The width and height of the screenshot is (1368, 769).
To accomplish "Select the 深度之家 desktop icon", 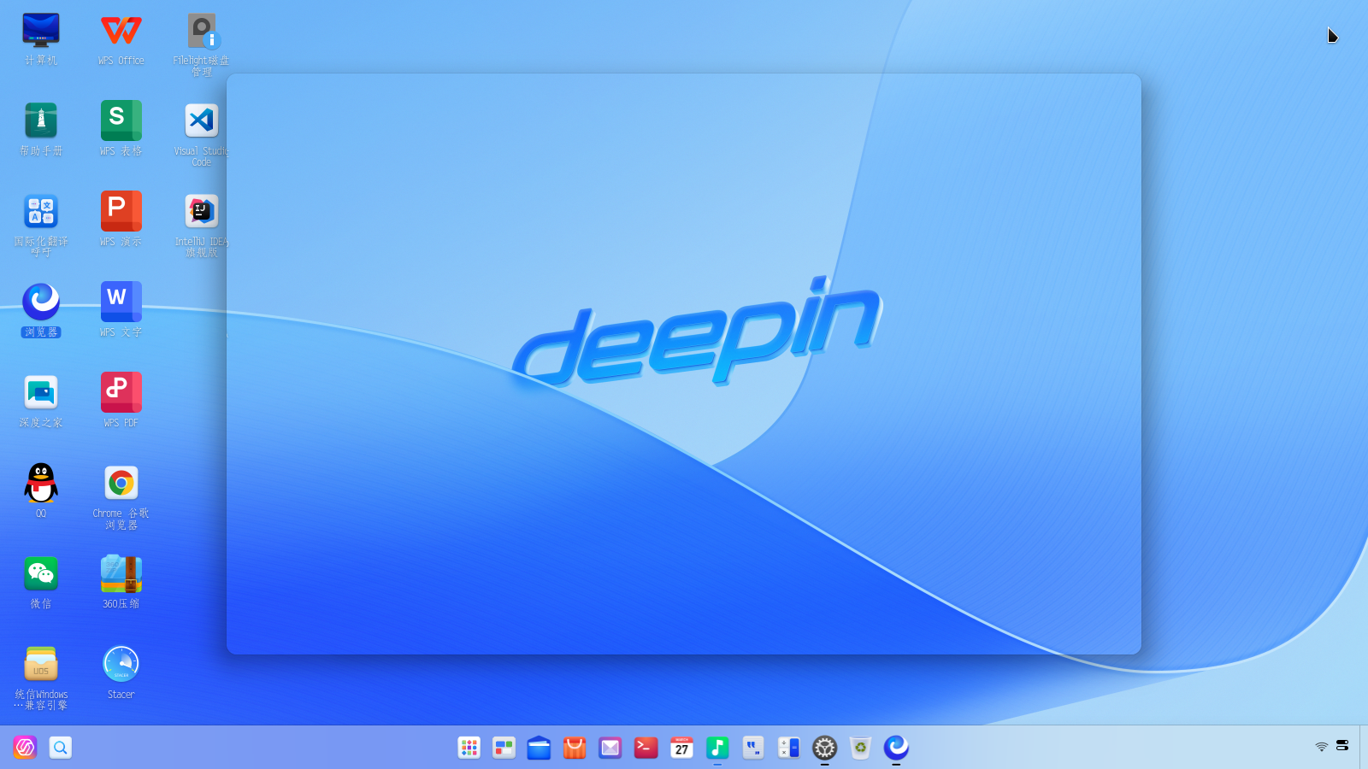I will pos(41,392).
